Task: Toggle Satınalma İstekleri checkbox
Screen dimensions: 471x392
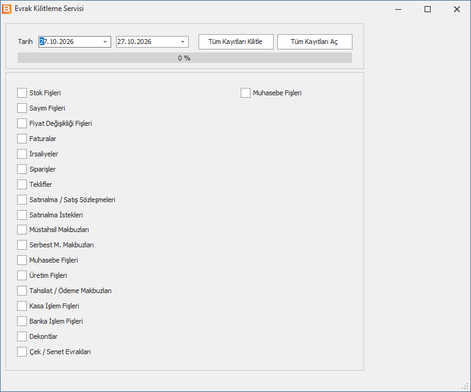Action: [22, 215]
